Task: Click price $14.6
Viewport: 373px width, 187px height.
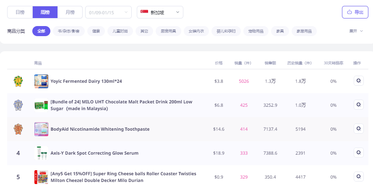Action: pos(219,129)
